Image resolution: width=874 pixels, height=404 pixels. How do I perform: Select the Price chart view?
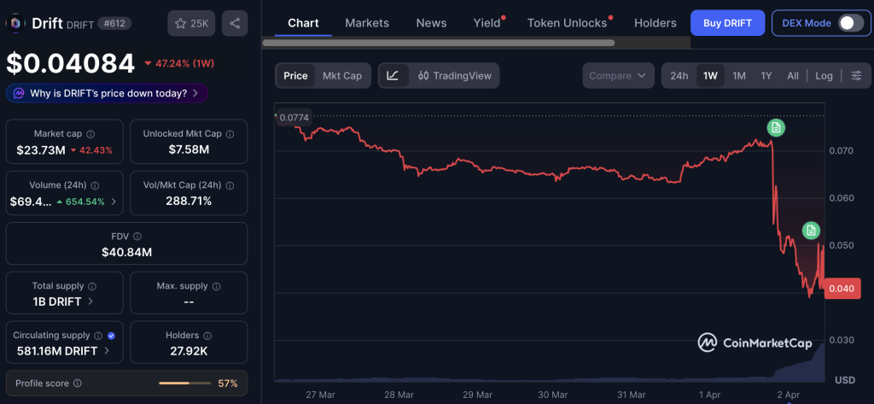[x=295, y=75]
